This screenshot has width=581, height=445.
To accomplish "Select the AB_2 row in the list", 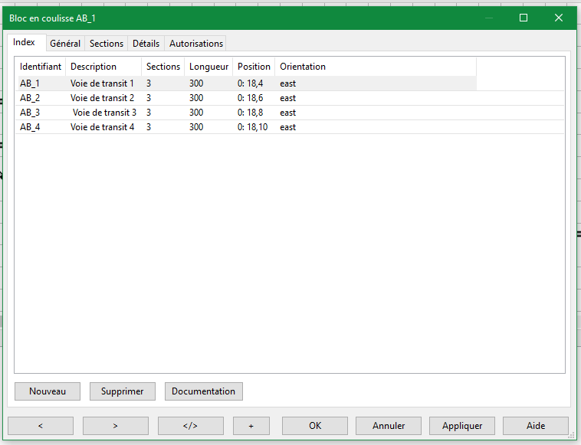I will [x=30, y=98].
